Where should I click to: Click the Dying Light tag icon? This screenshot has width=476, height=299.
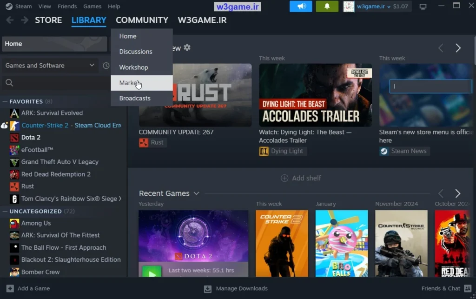(264, 151)
